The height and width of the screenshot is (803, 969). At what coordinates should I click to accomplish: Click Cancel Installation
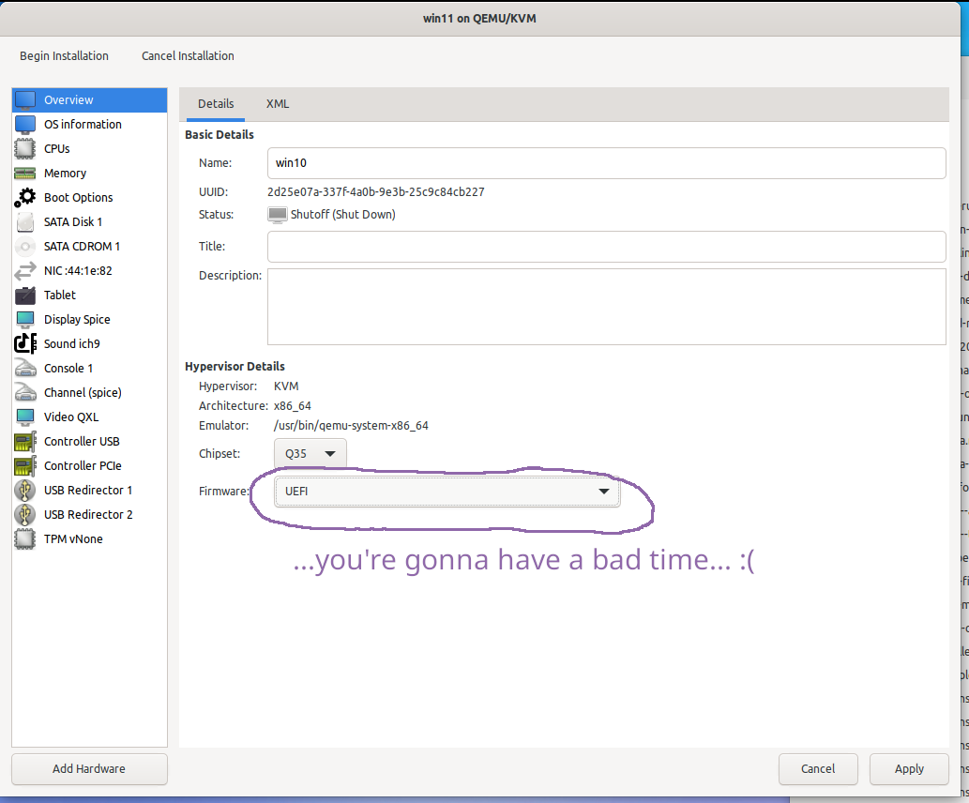coord(188,55)
